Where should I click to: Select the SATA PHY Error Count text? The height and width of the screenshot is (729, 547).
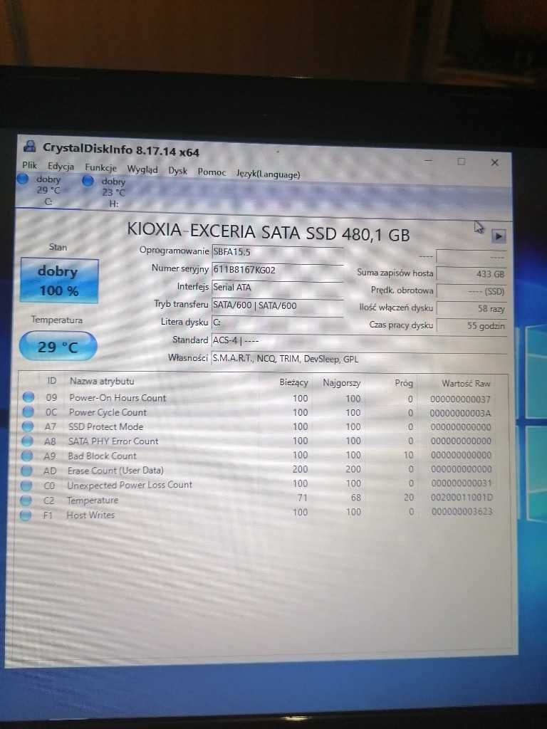pyautogui.click(x=113, y=441)
